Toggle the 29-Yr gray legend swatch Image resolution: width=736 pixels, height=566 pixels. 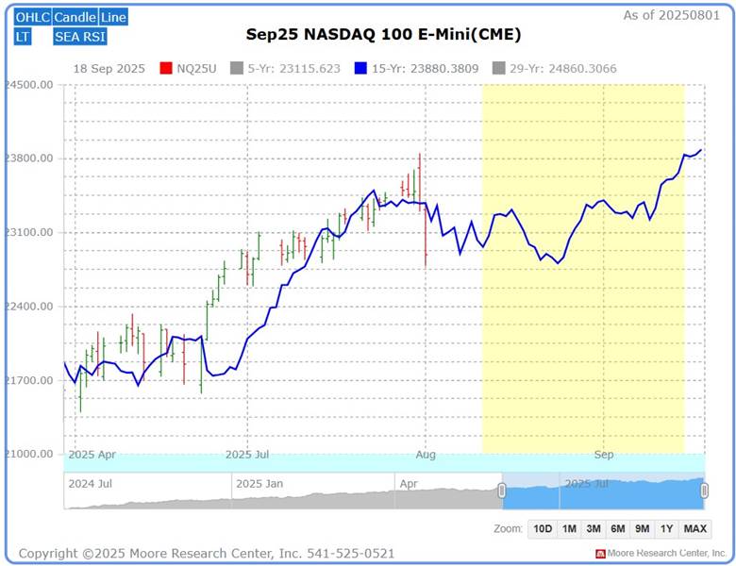[498, 69]
